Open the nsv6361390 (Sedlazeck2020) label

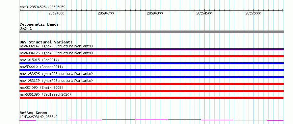click(x=45, y=94)
